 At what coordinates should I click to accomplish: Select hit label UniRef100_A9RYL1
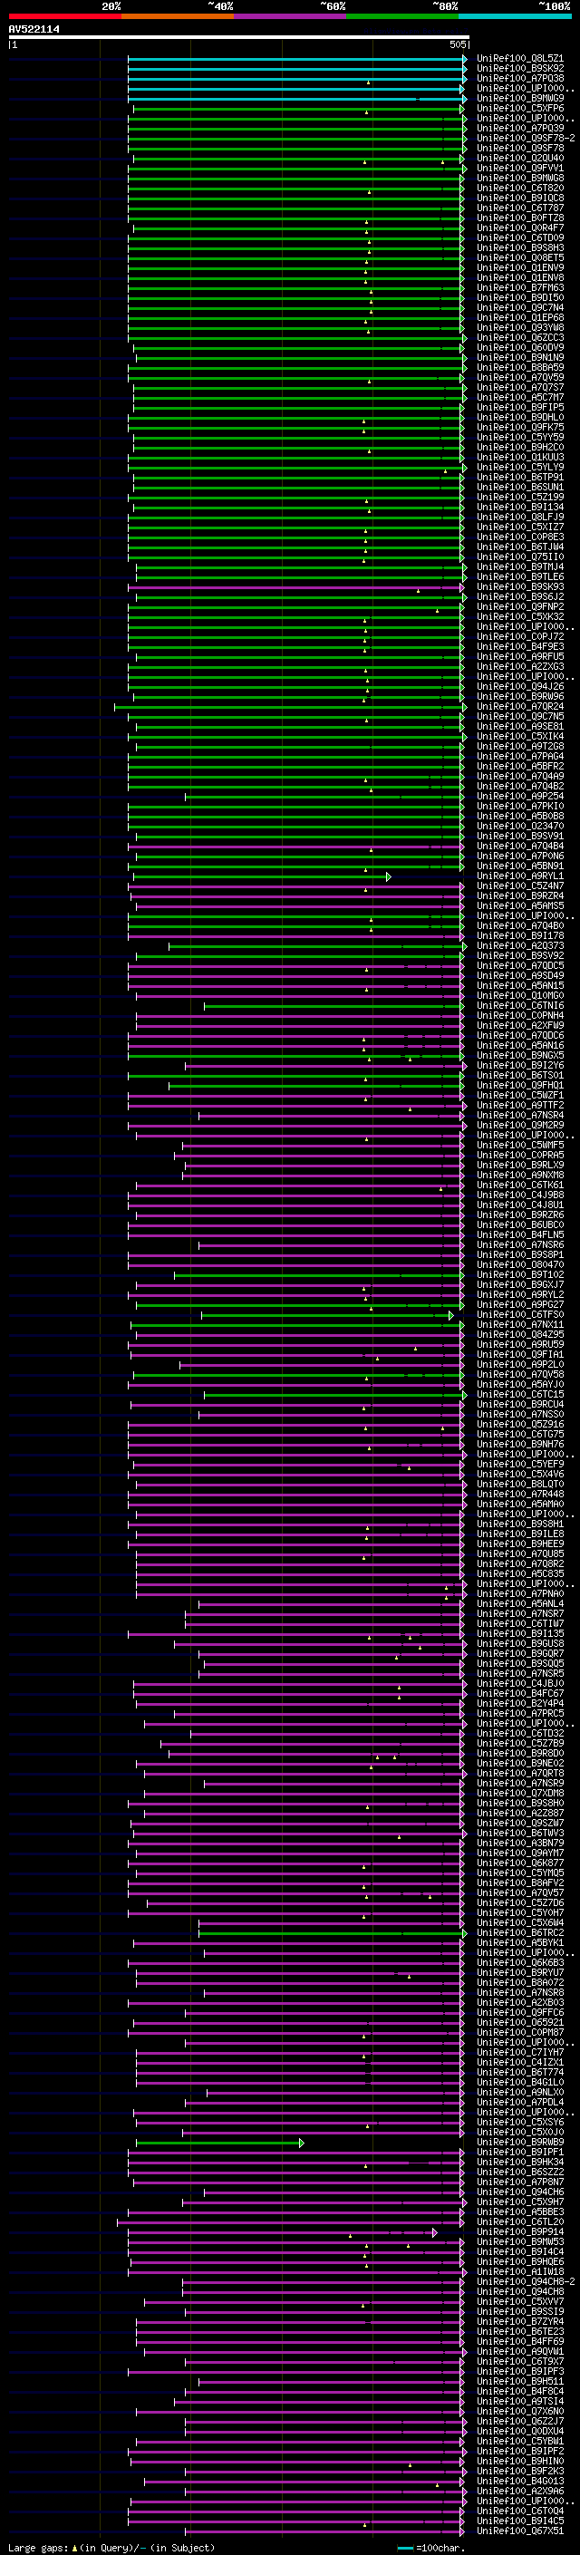(x=520, y=876)
